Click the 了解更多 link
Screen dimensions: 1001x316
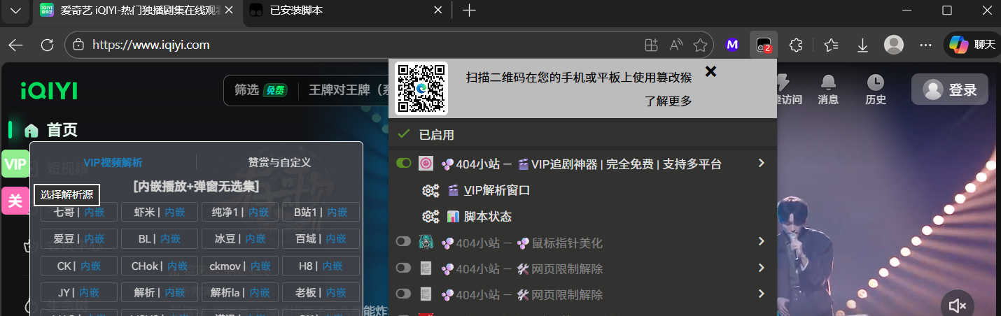click(668, 101)
